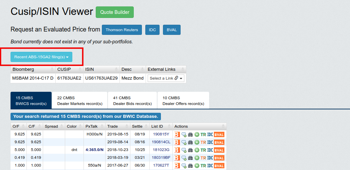Open the 41 CMBS Dealer Bids tab
Viewport: 350px width, 170px height.
(132, 101)
